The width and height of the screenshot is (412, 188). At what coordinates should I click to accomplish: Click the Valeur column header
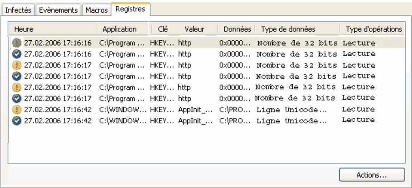point(194,29)
